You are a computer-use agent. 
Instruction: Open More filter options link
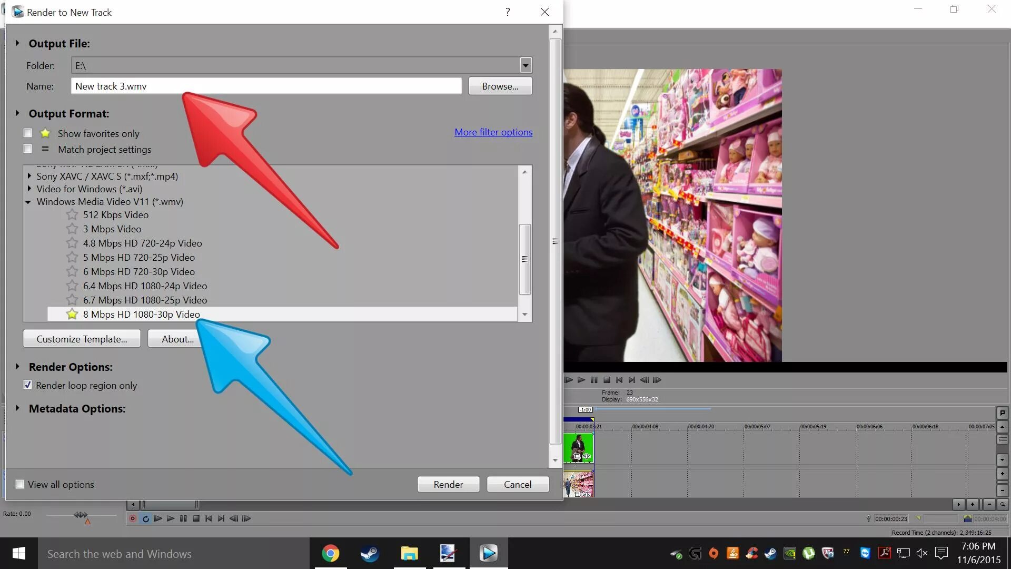[493, 132]
